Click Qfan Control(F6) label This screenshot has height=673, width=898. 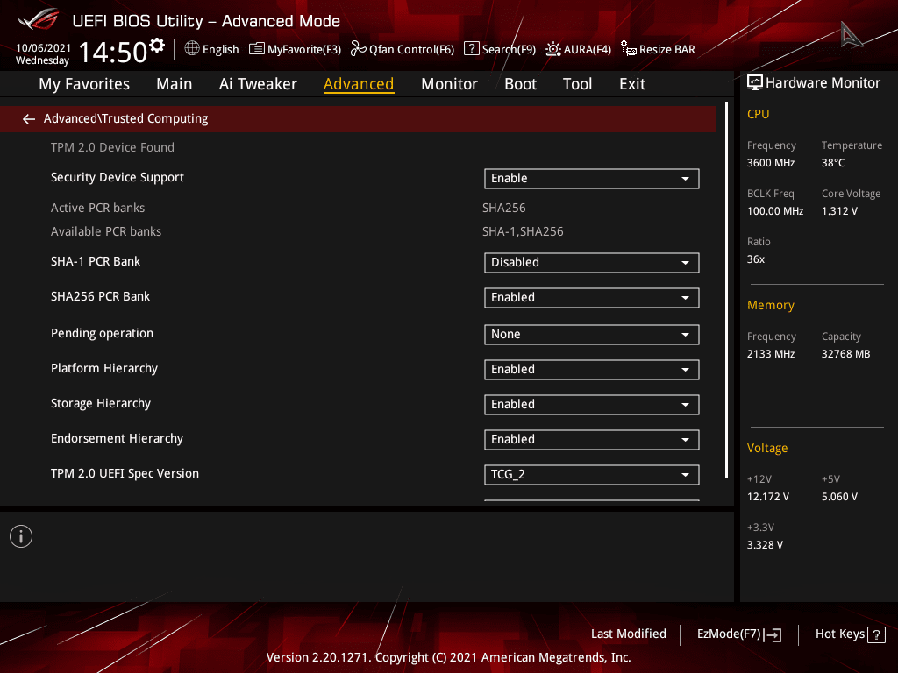[x=412, y=50]
